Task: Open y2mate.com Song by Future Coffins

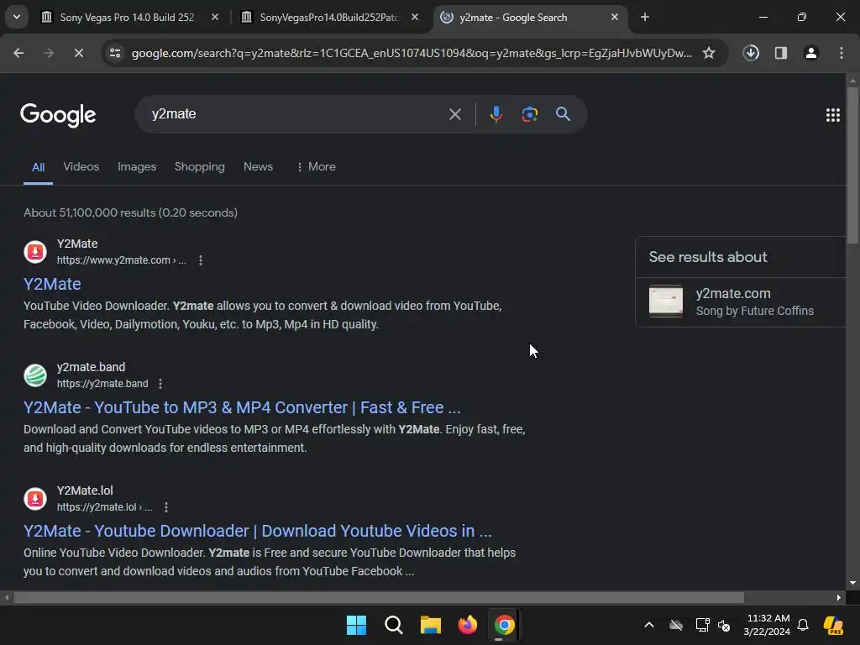Action: [x=741, y=302]
